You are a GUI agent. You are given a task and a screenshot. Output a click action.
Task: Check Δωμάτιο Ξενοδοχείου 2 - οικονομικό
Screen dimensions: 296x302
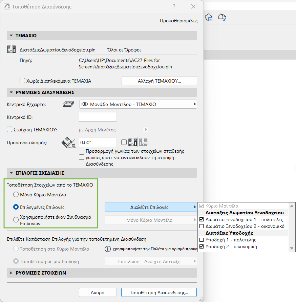coord(202,226)
